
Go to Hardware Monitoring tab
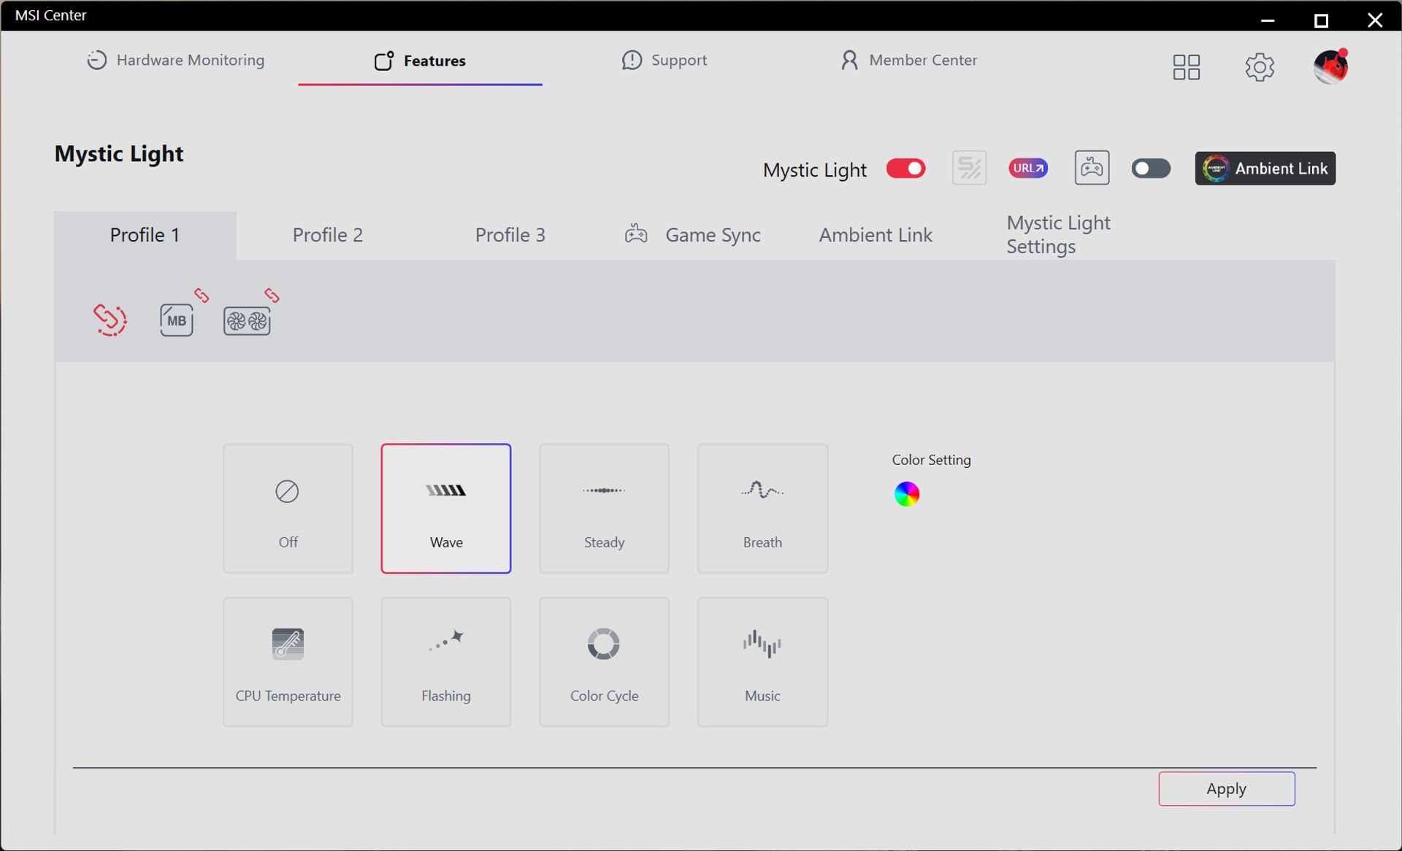point(175,61)
